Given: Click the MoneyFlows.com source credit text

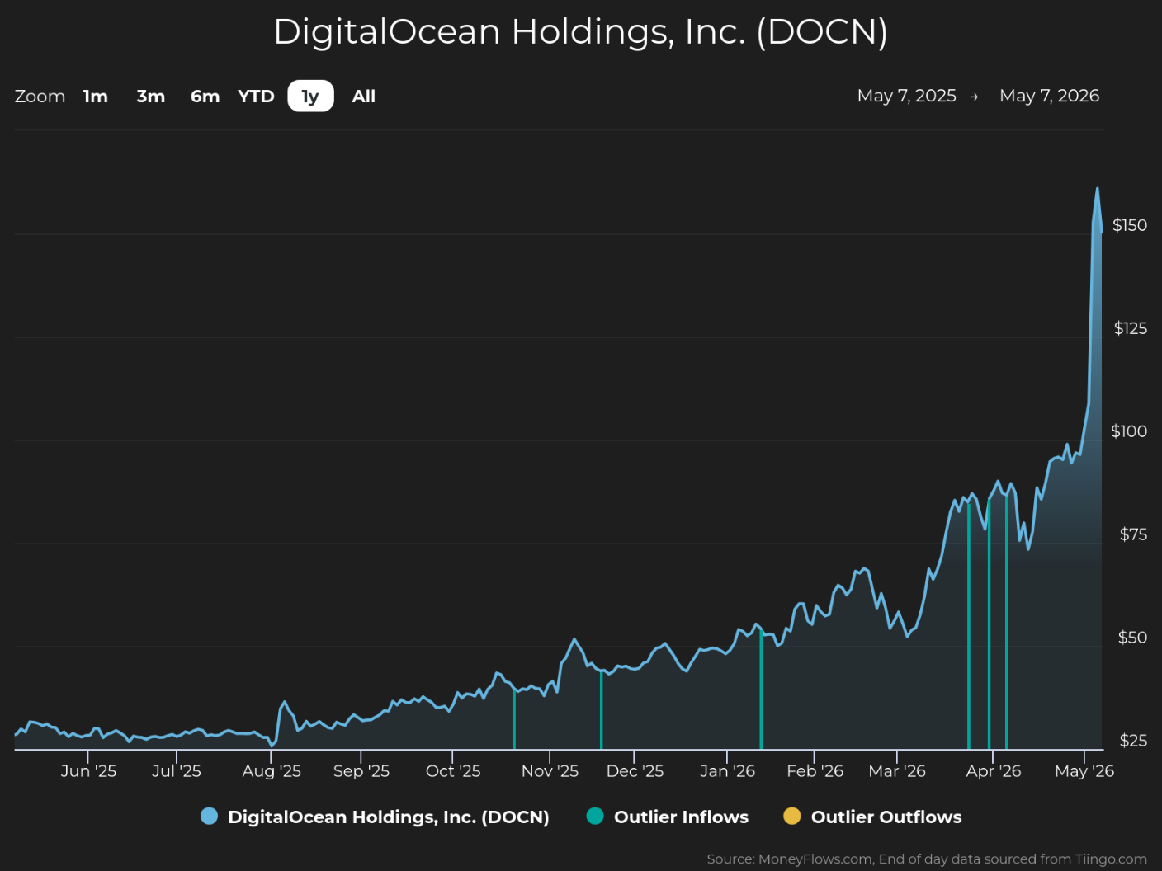Looking at the screenshot, I should point(927,859).
